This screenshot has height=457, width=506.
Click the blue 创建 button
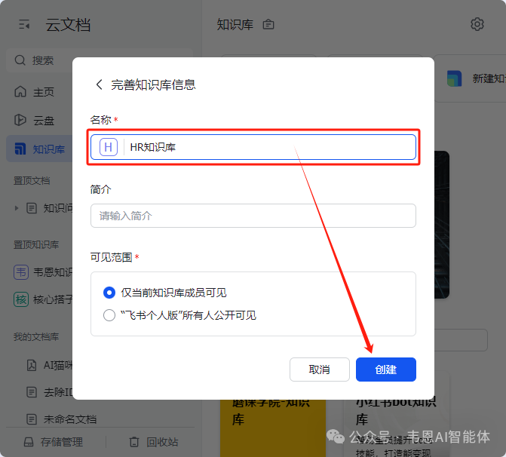[x=385, y=370]
